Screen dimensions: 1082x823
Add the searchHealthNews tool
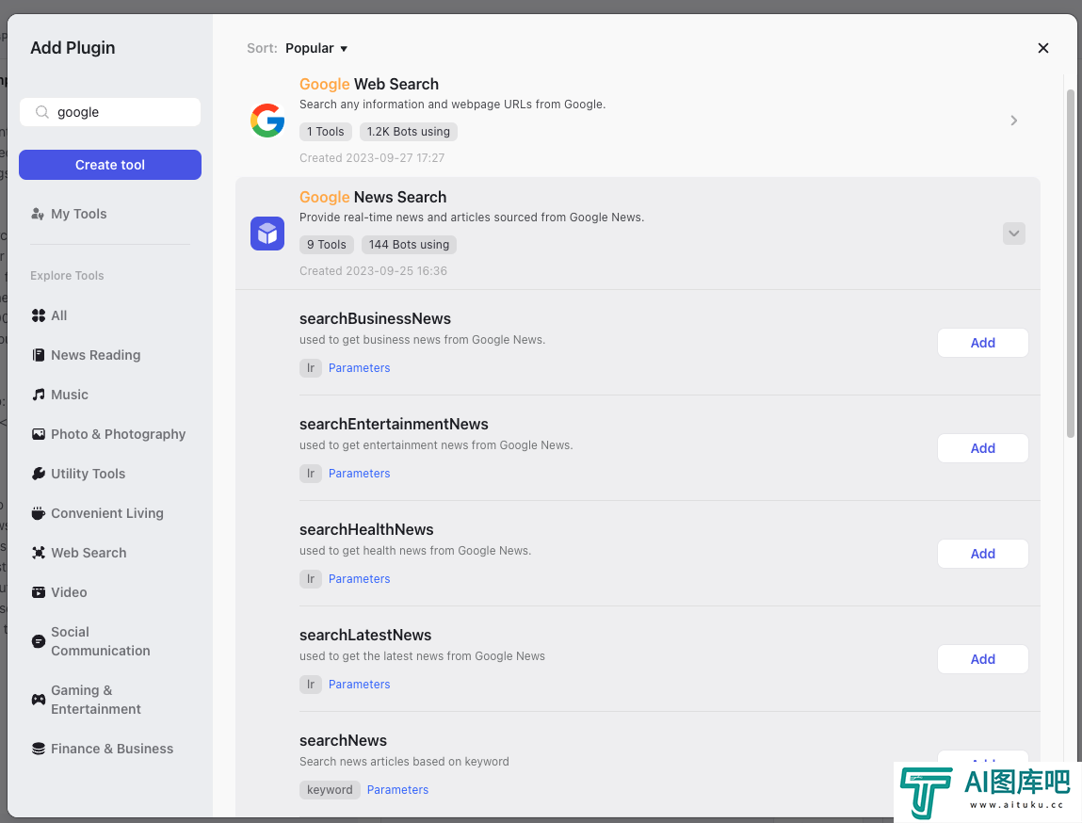(x=982, y=554)
